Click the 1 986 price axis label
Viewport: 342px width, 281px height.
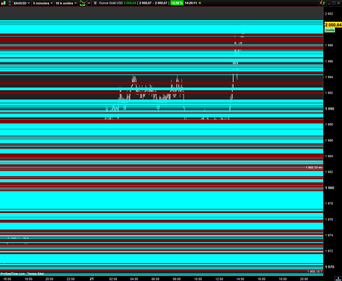tap(329, 140)
